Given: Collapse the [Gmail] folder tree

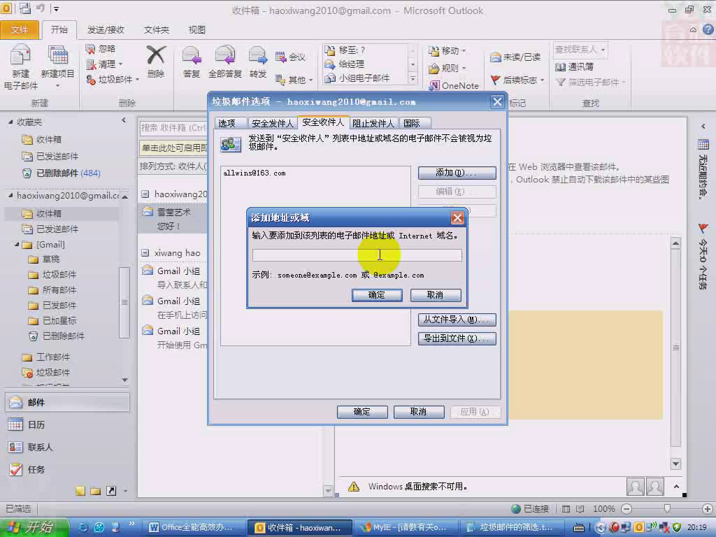Looking at the screenshot, I should (17, 245).
